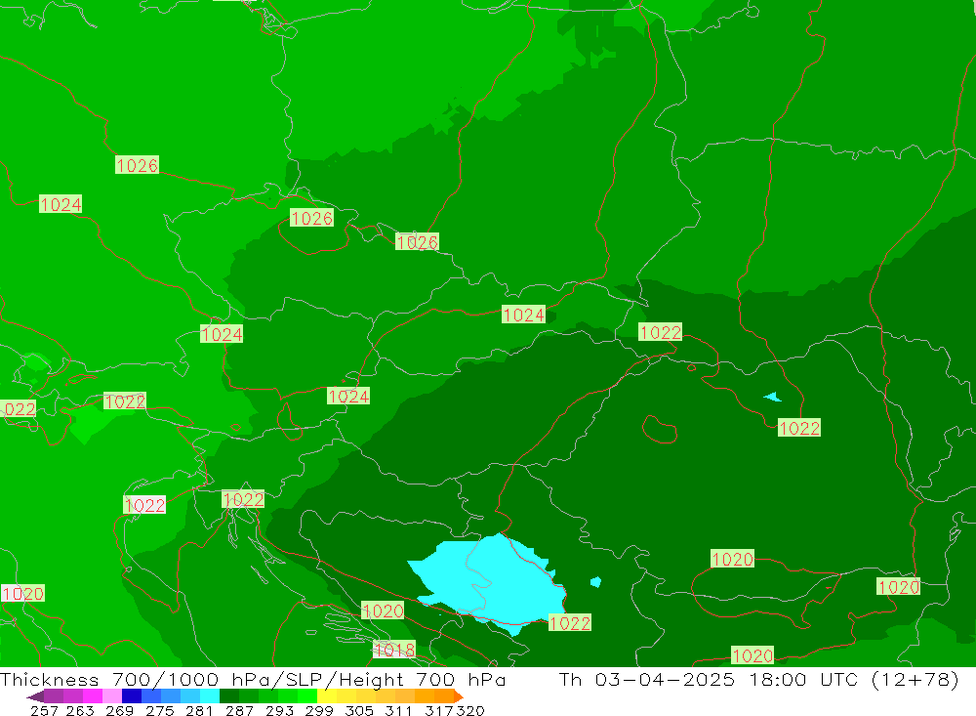Pick the light pink legend swatch
Screen dimensions: 976x716
click(112, 696)
